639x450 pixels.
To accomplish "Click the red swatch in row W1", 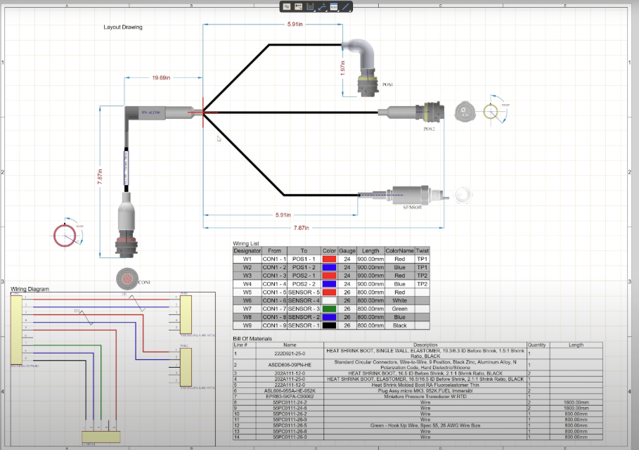I will click(x=329, y=259).
